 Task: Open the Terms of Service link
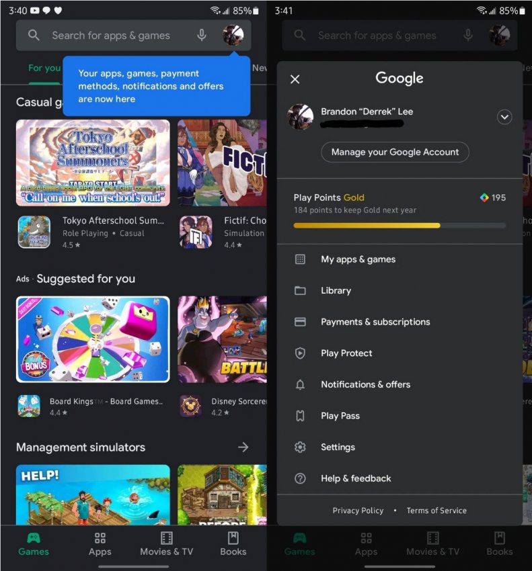pyautogui.click(x=436, y=511)
